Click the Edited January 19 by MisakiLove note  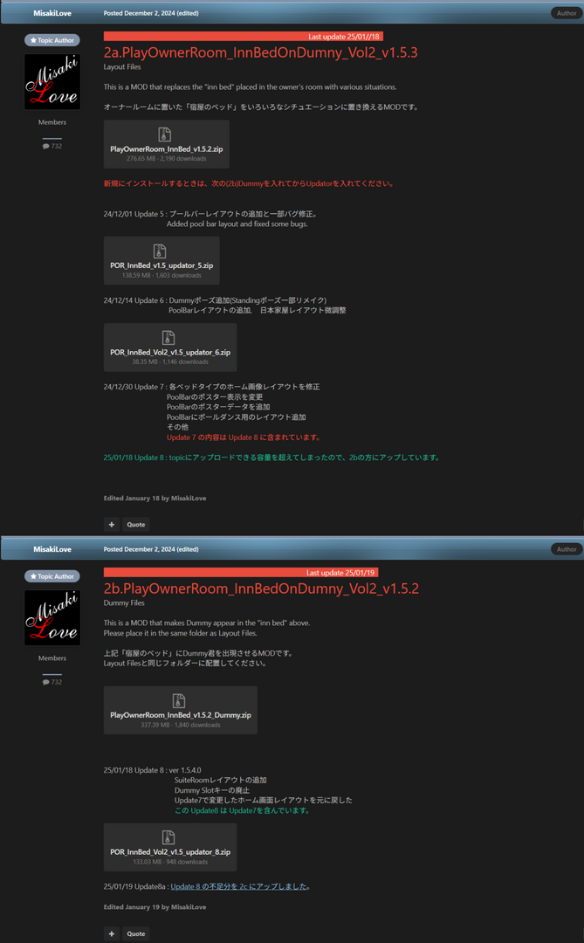coord(155,907)
